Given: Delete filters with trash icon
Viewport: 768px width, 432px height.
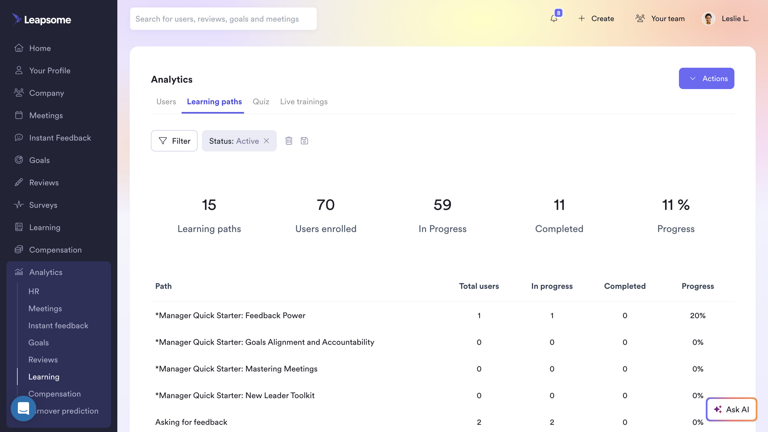Looking at the screenshot, I should tap(289, 141).
